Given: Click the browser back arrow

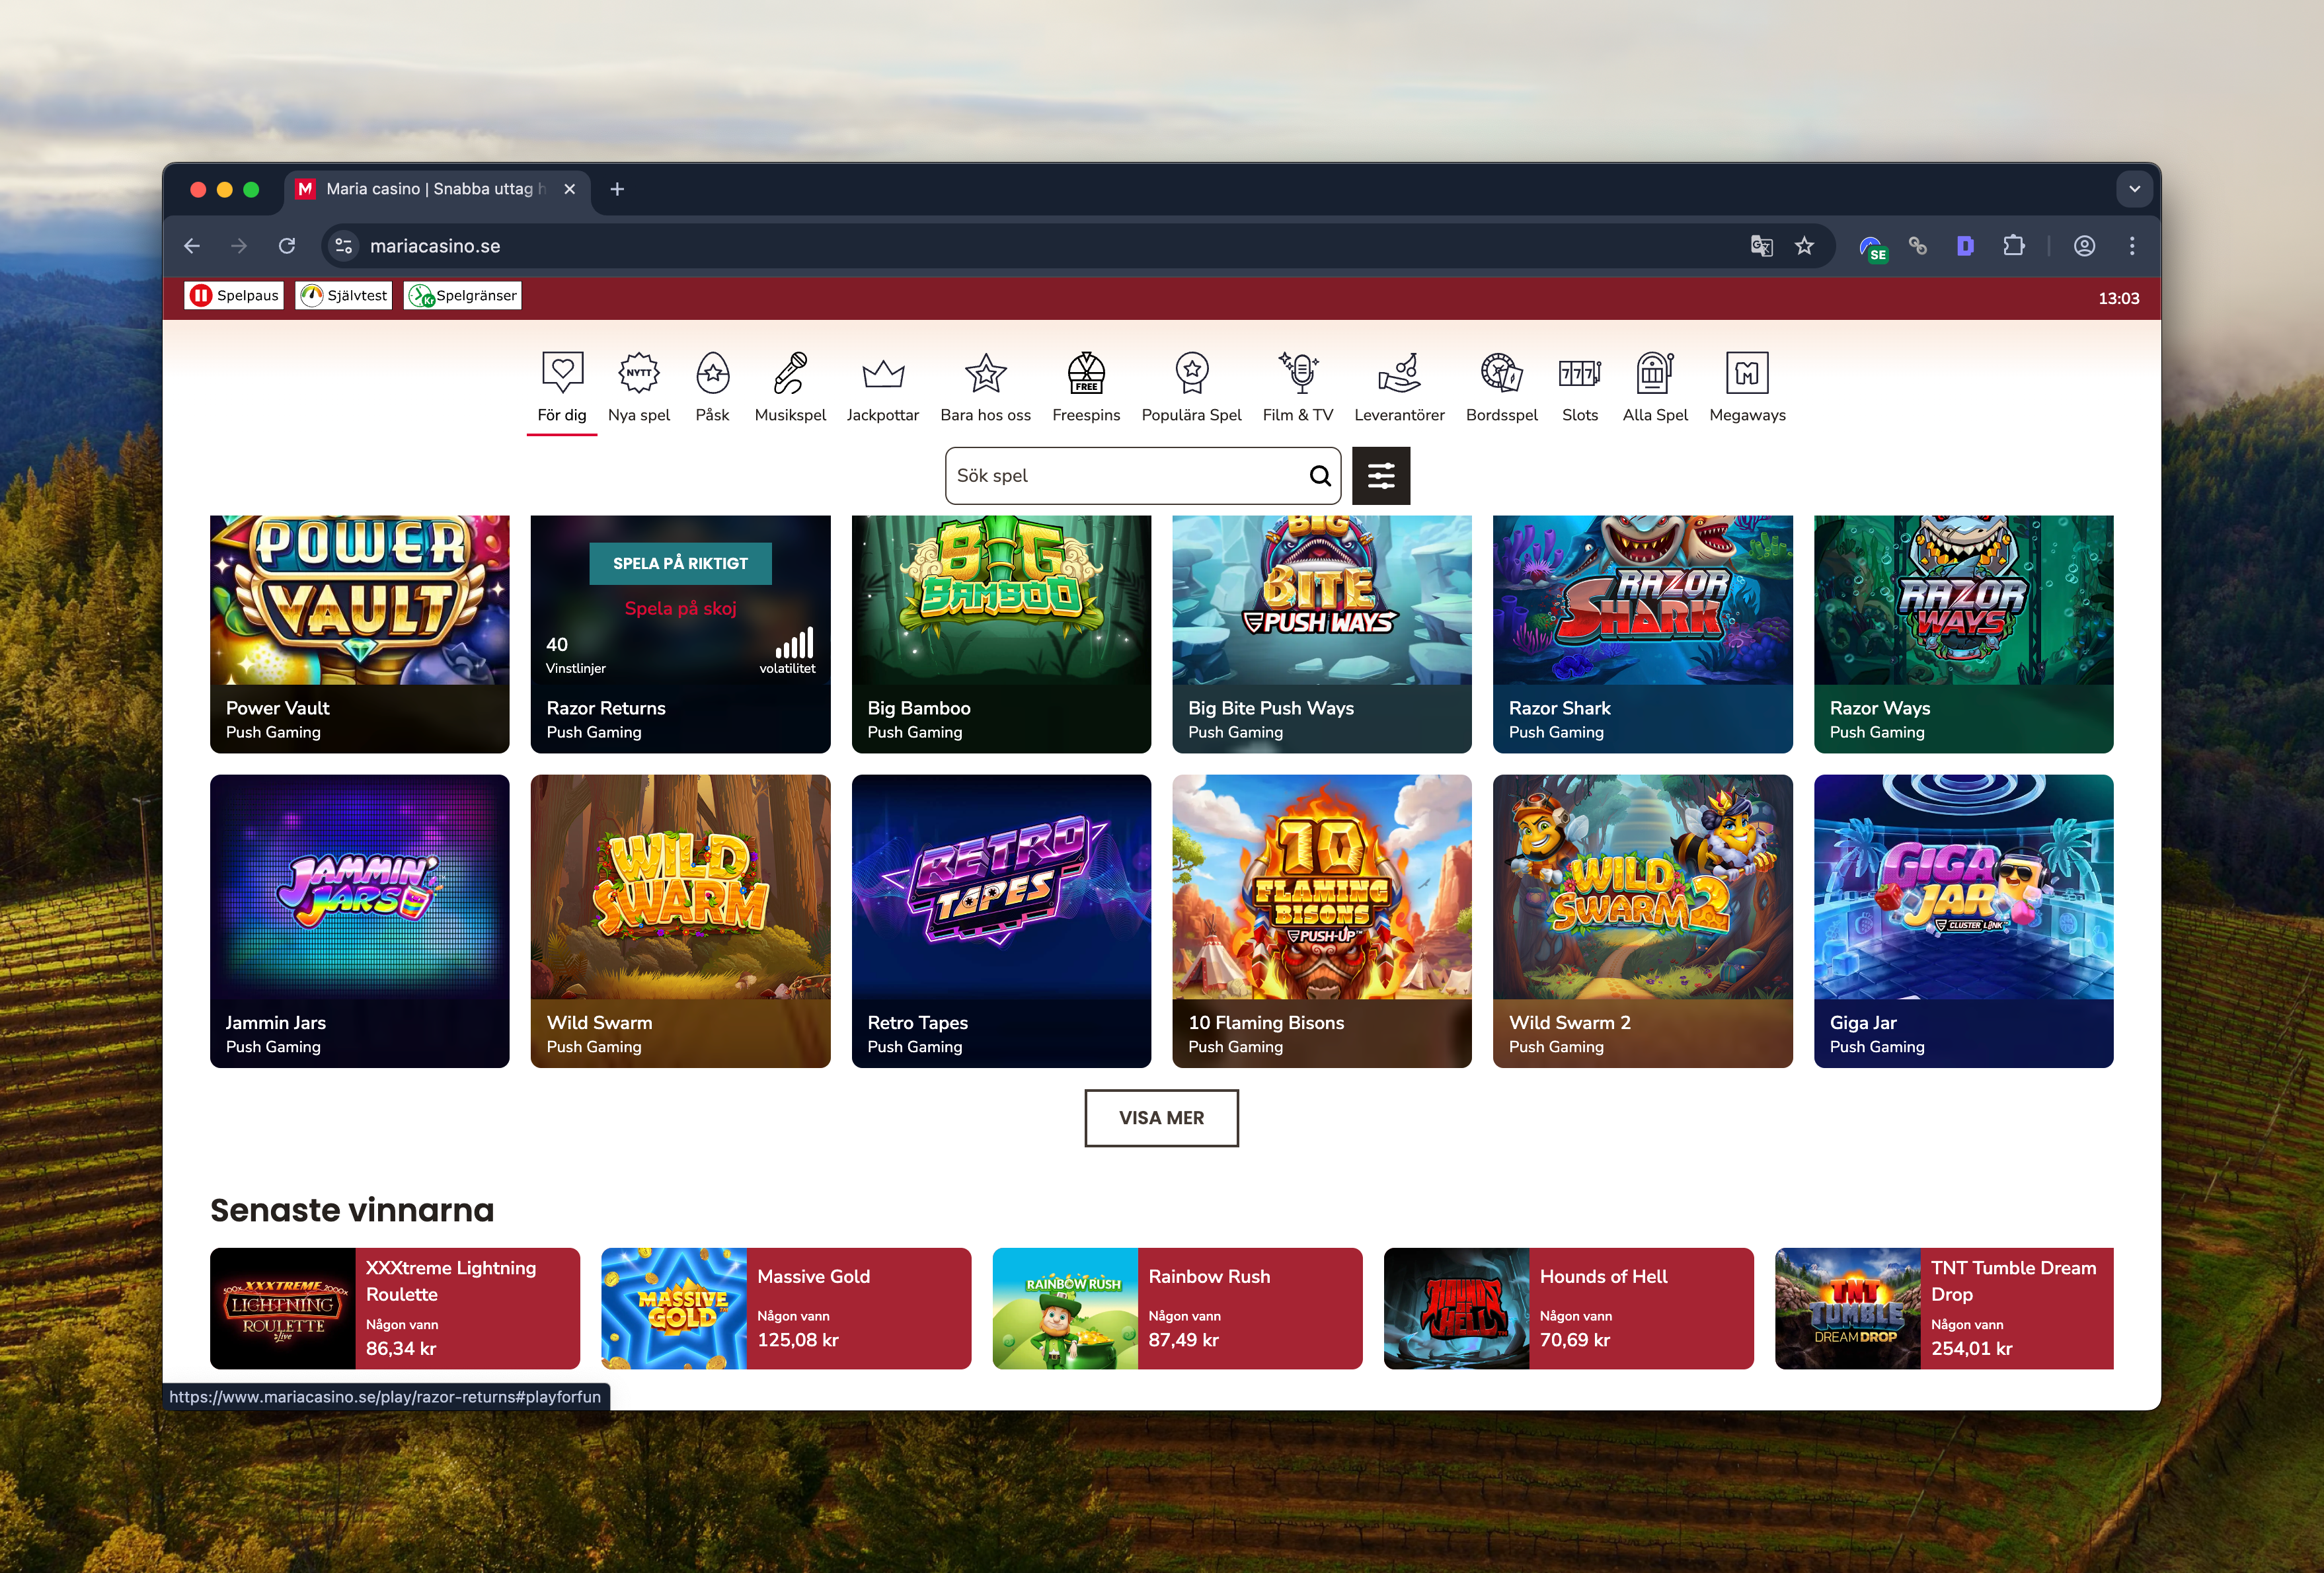Looking at the screenshot, I should coord(192,246).
